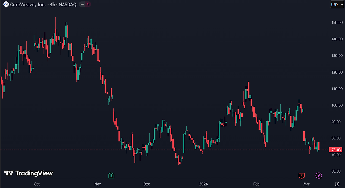Click the 73.03 current price label
Viewport: 345px width, 188px height.
point(336,150)
